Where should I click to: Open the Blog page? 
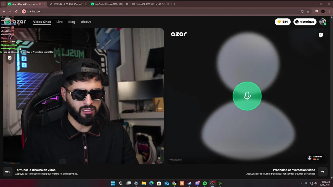72,22
